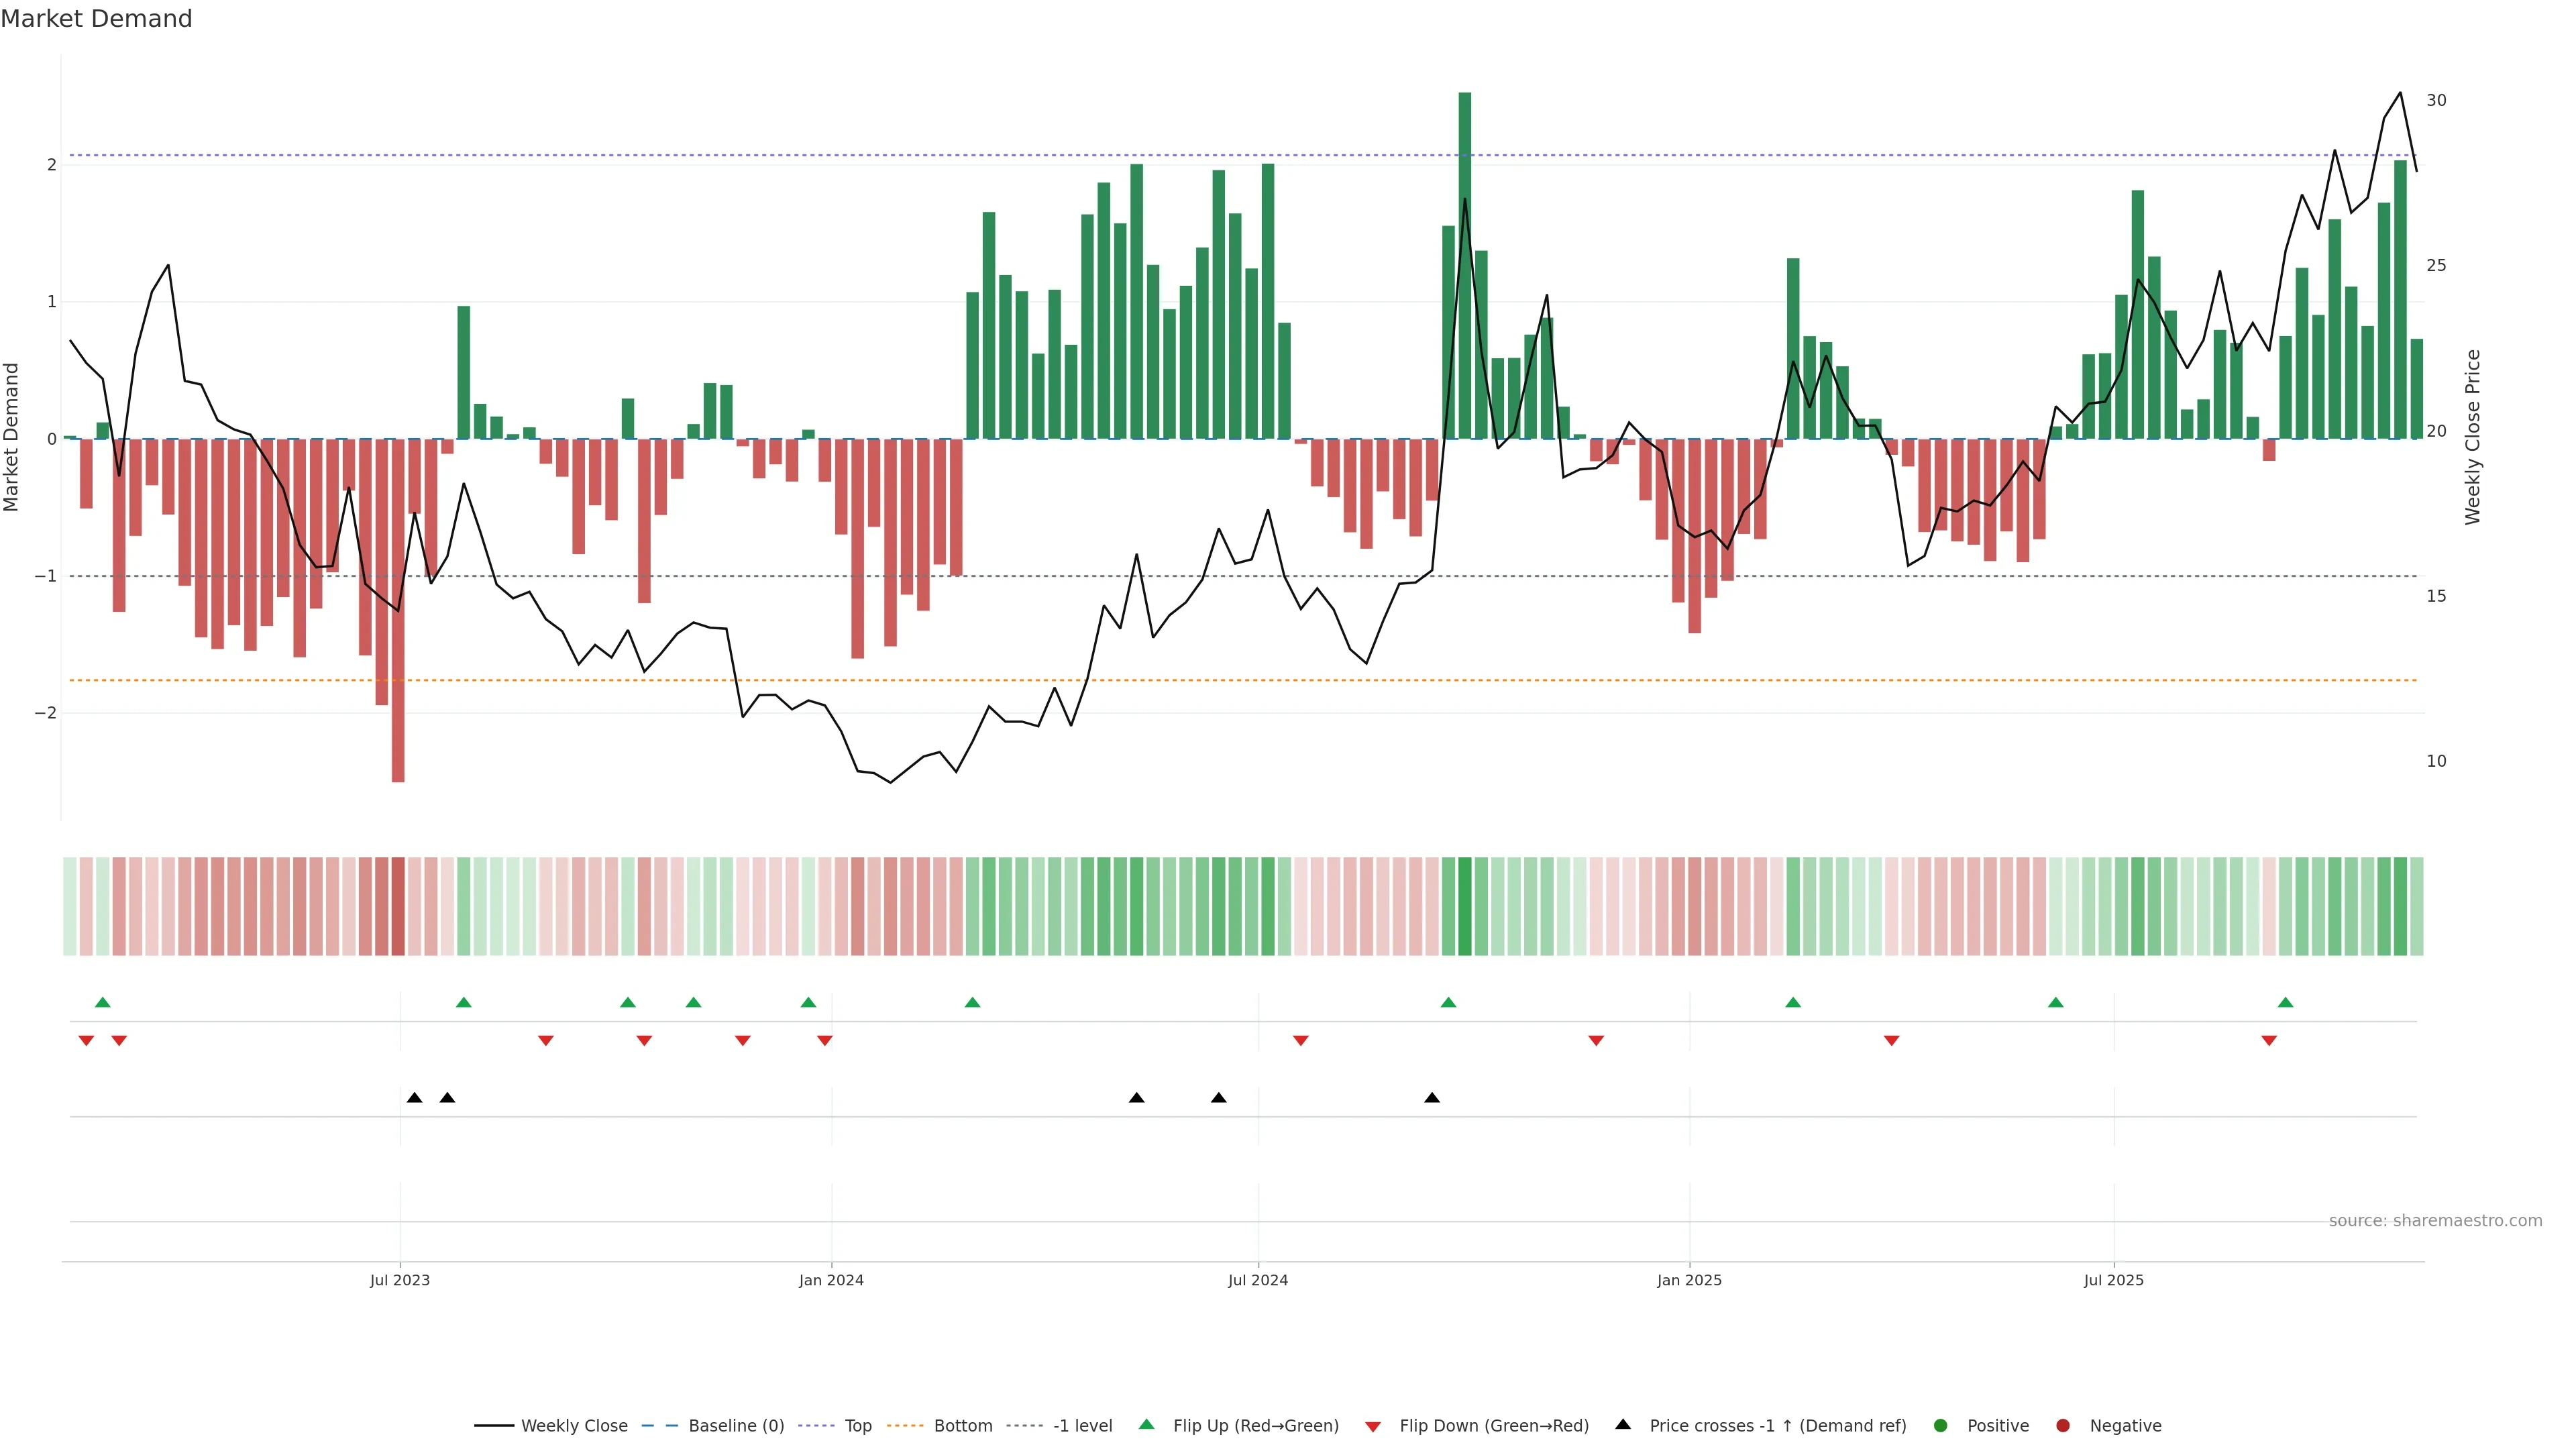Viewport: 2576px width, 1449px height.
Task: Click the green Positive legend dot
Action: coord(1941,1426)
